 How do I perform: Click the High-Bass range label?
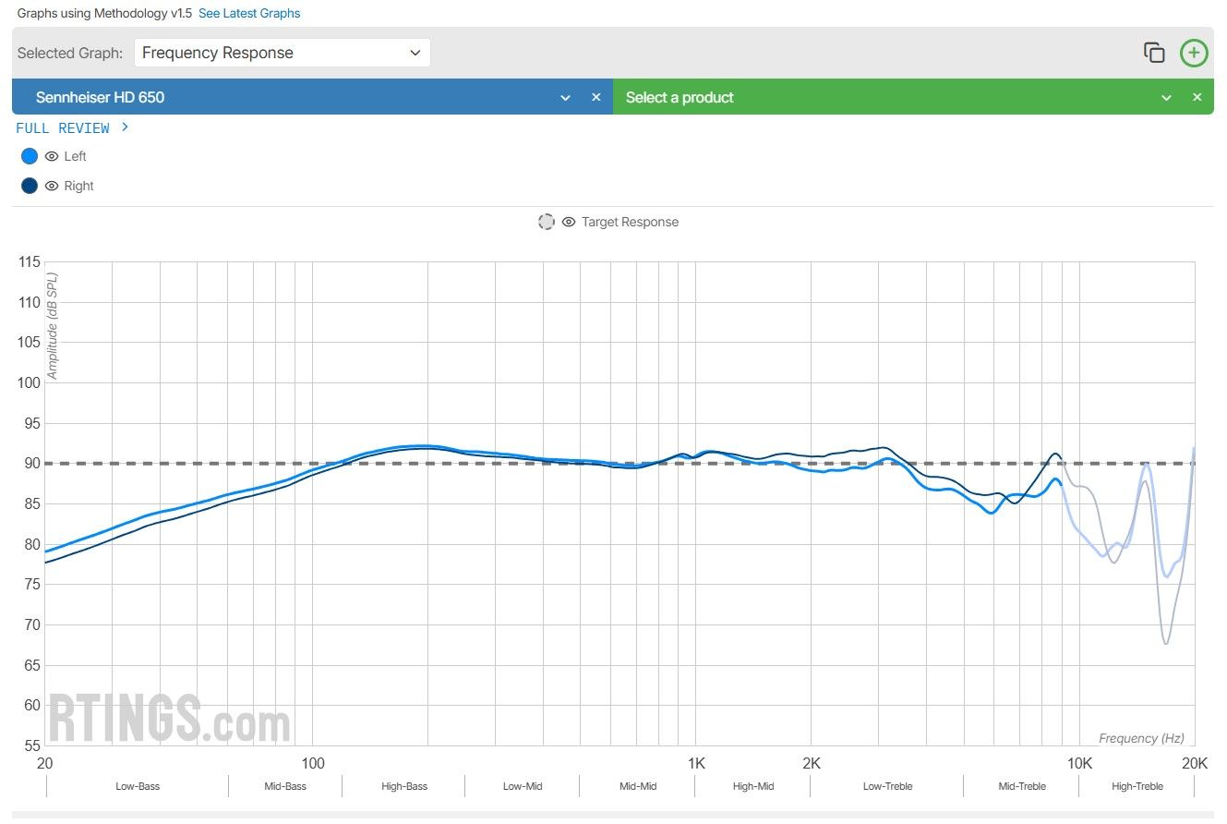[404, 786]
